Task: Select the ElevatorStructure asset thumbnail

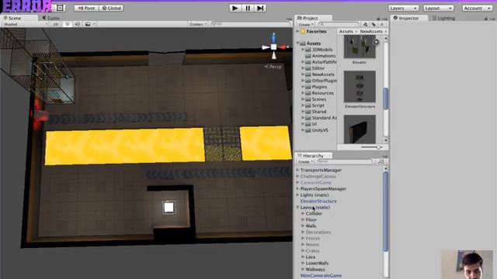Action: point(360,87)
